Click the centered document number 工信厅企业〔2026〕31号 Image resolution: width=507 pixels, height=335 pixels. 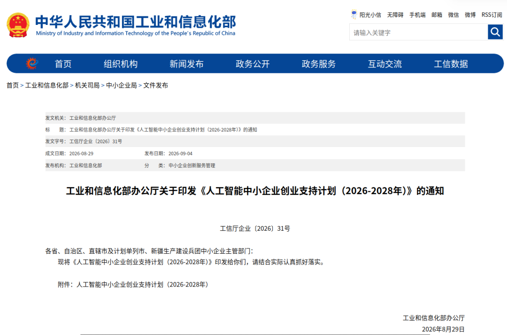pyautogui.click(x=255, y=228)
